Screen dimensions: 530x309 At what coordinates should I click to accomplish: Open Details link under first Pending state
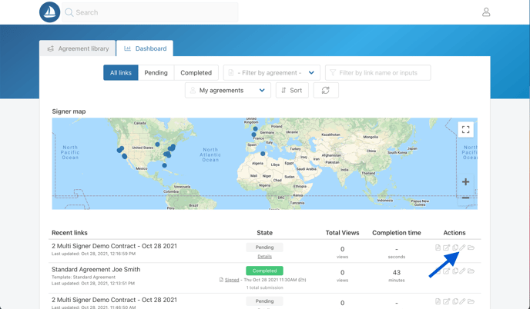point(265,257)
